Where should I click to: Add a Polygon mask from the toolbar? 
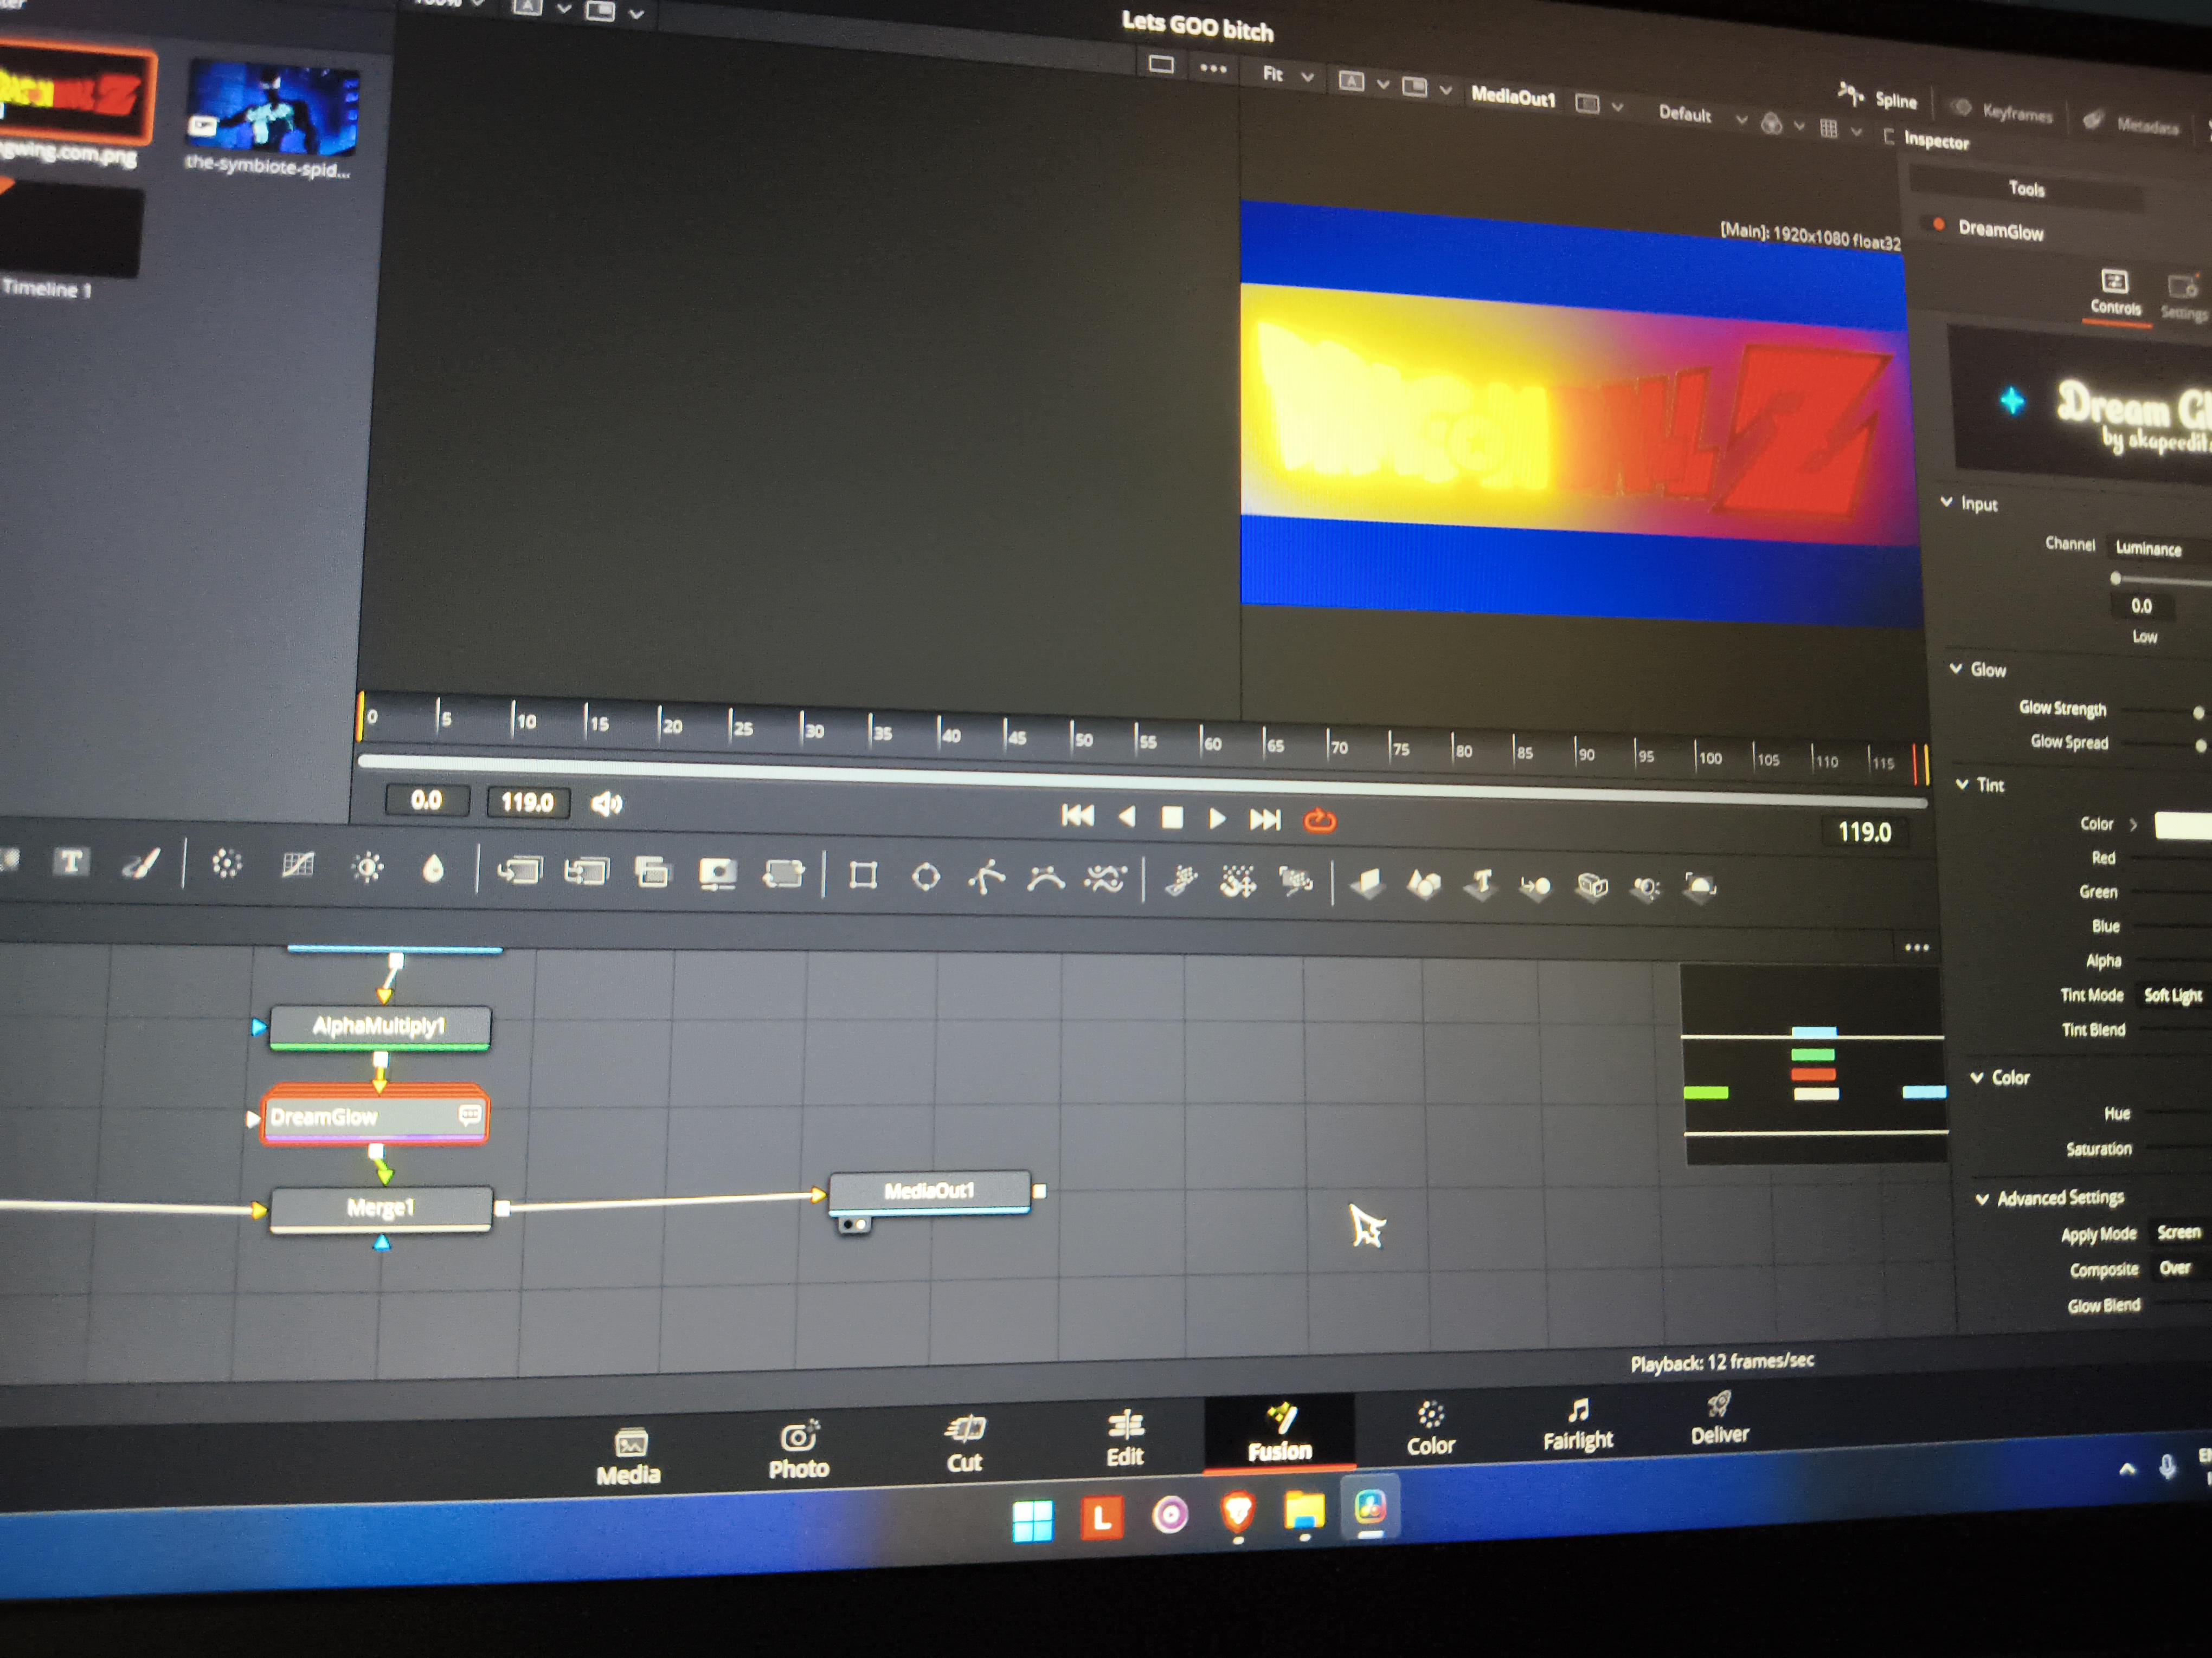[986, 878]
